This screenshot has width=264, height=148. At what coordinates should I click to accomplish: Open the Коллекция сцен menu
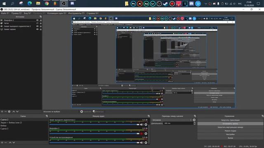(57, 13)
